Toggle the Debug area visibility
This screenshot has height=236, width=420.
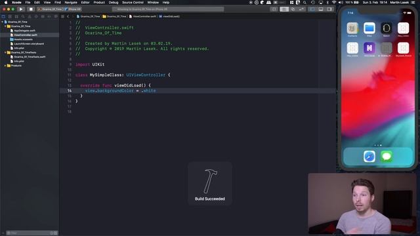point(321,9)
